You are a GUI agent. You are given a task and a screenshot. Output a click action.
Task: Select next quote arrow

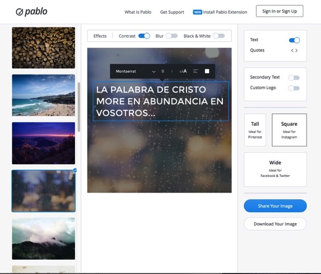[x=296, y=50]
